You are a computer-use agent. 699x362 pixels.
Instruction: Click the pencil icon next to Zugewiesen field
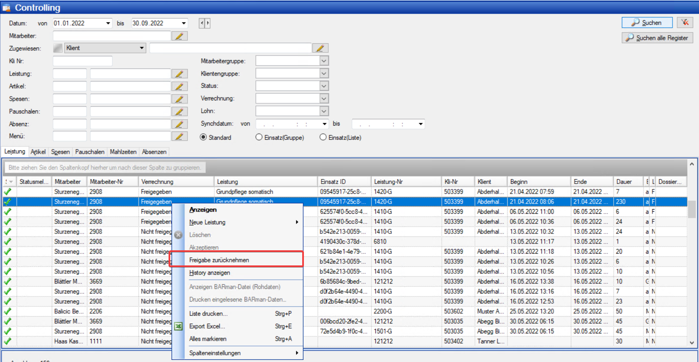[320, 48]
